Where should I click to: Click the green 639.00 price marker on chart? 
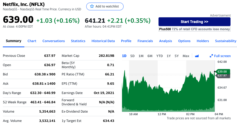coord(223,72)
